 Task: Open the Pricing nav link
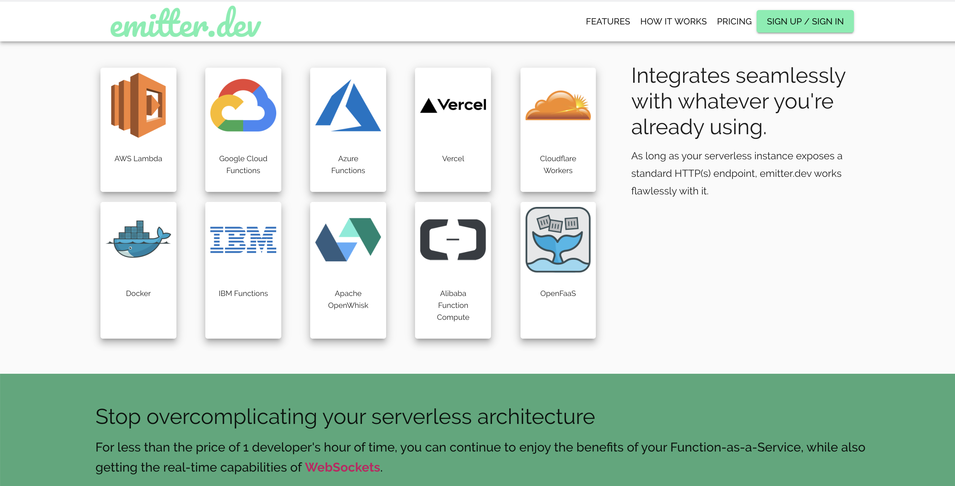click(x=734, y=21)
